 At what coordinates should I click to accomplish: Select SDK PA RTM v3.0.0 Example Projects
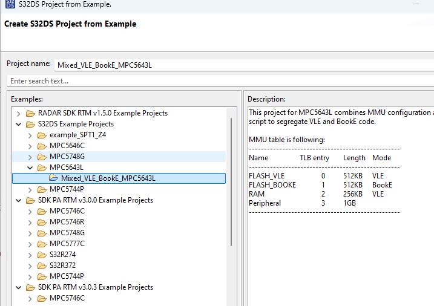pyautogui.click(x=96, y=200)
